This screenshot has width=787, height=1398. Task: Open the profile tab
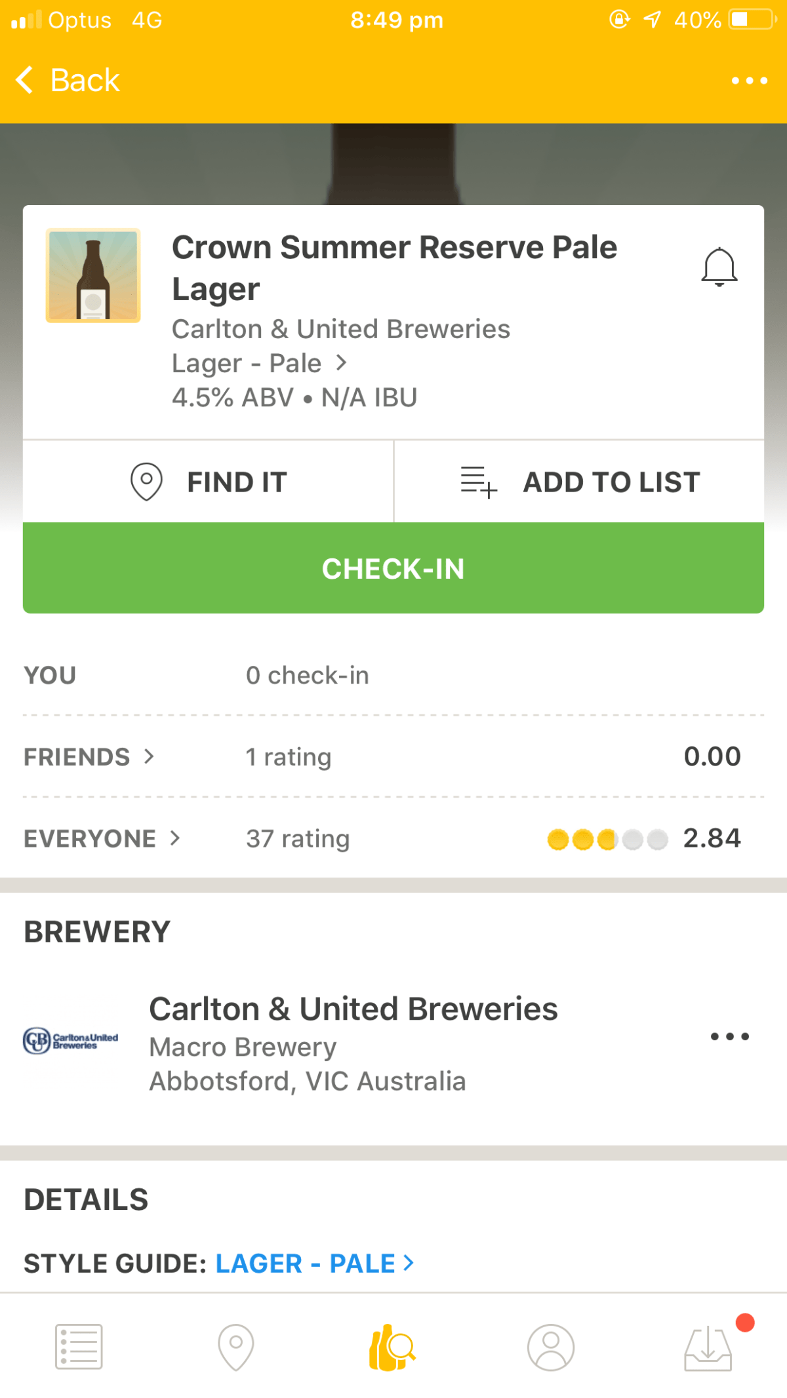tap(551, 1347)
